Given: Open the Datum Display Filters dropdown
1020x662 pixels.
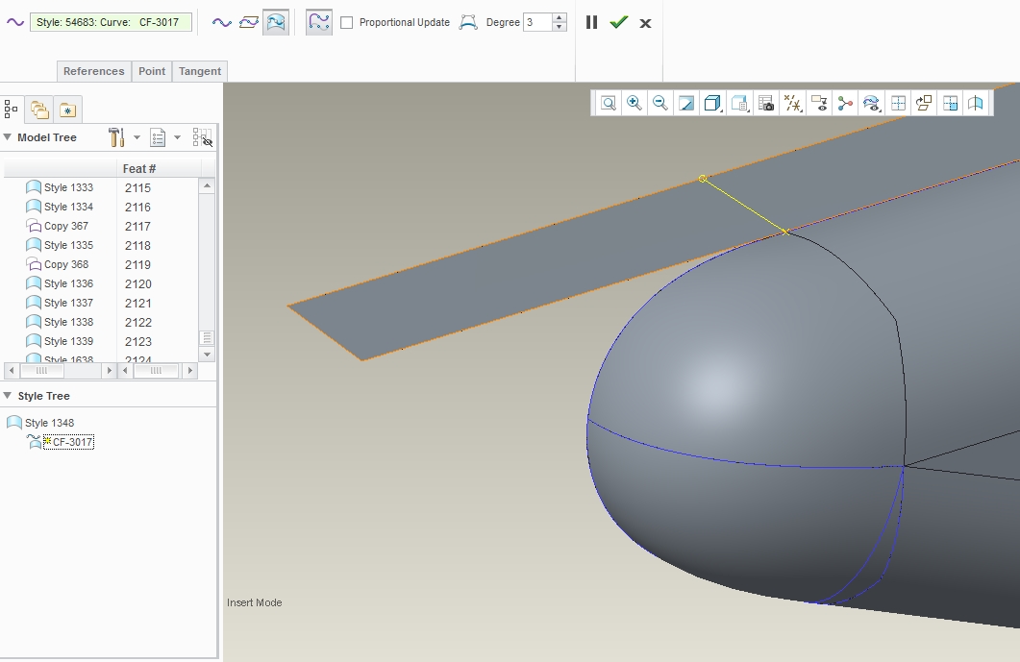Looking at the screenshot, I should 793,104.
